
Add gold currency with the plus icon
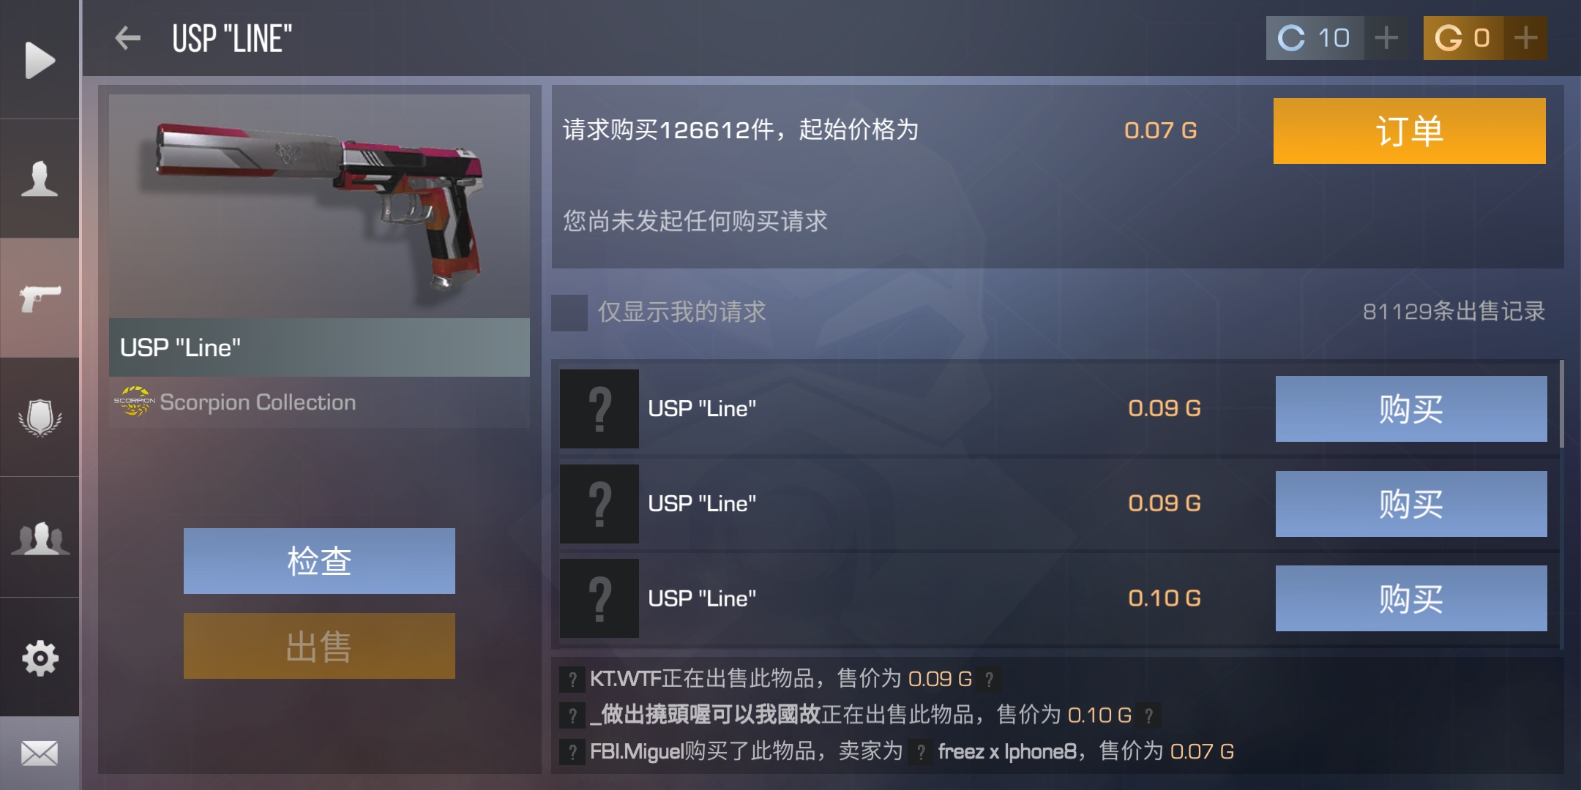coord(1525,38)
